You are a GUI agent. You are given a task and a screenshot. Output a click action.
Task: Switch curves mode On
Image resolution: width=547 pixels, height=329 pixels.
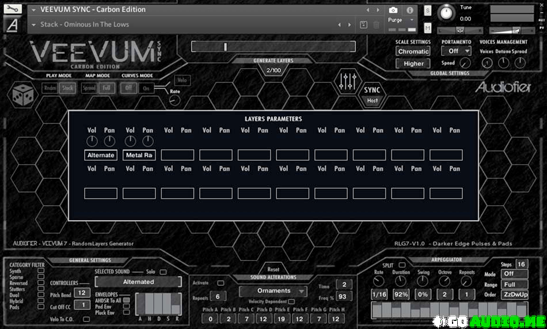tap(146, 88)
